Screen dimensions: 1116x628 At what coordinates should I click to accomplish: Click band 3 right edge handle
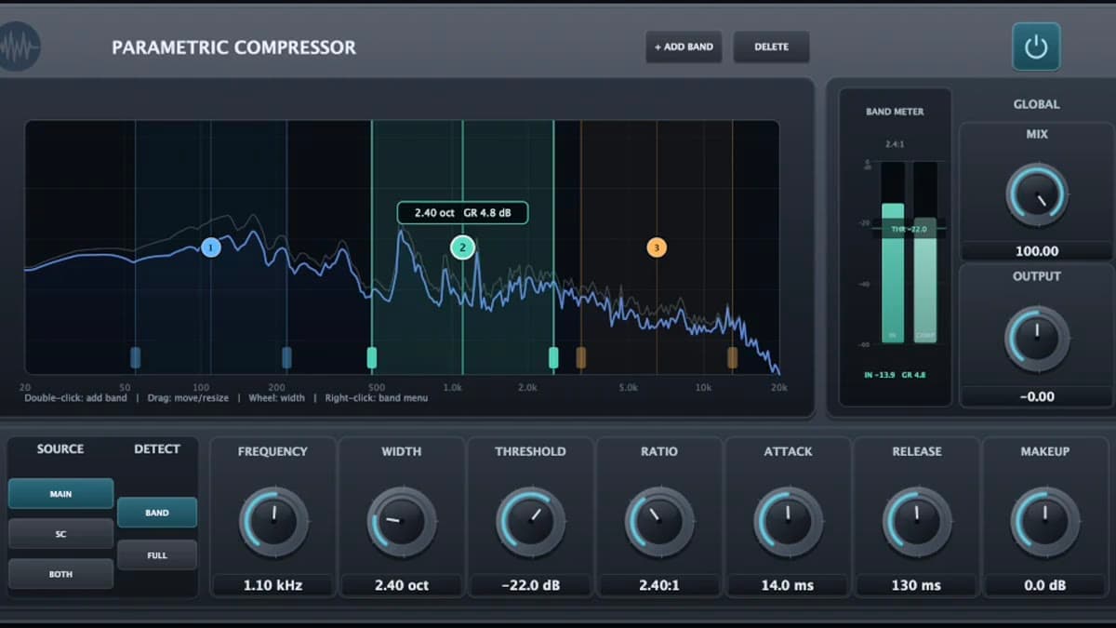(x=732, y=357)
